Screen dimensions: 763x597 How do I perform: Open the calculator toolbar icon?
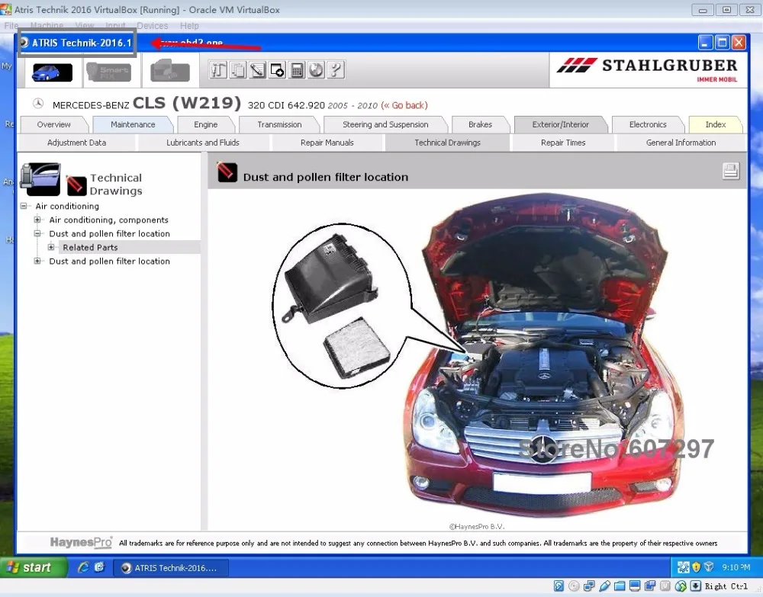tap(296, 70)
